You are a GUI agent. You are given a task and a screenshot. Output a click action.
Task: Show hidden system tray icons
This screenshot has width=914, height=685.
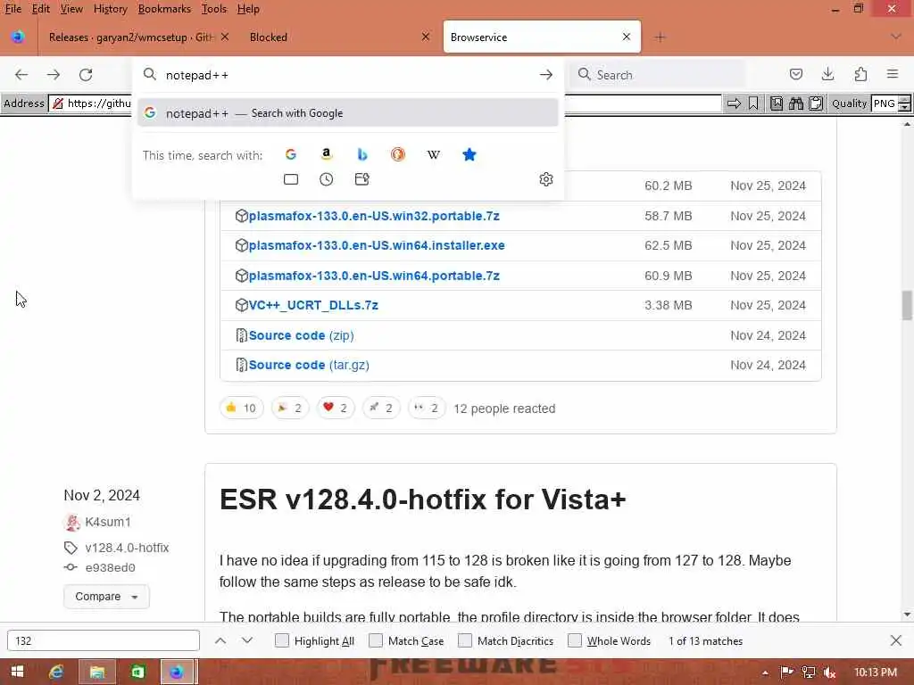click(x=765, y=673)
